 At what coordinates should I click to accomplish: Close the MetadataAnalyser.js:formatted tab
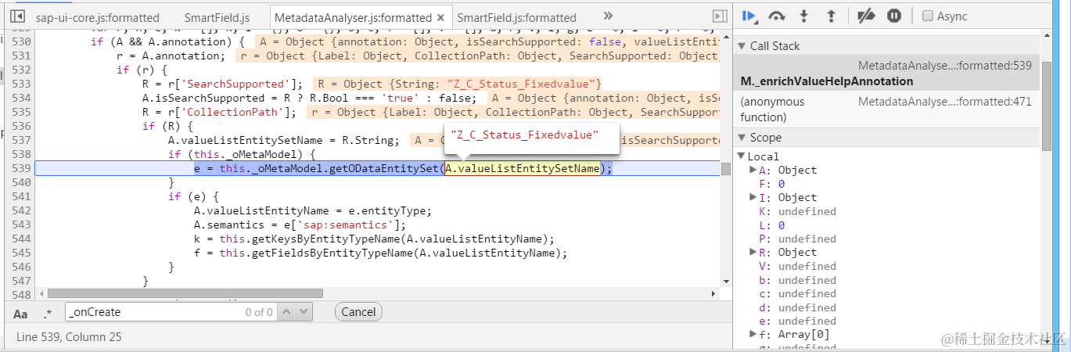click(x=441, y=17)
